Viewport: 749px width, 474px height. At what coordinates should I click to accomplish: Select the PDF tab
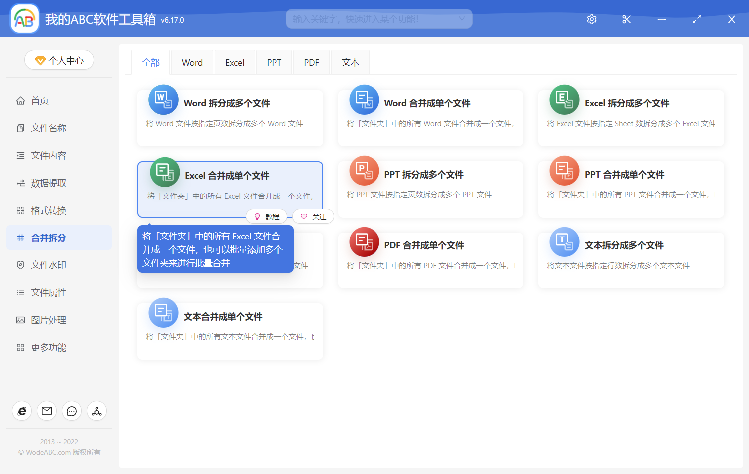click(311, 63)
